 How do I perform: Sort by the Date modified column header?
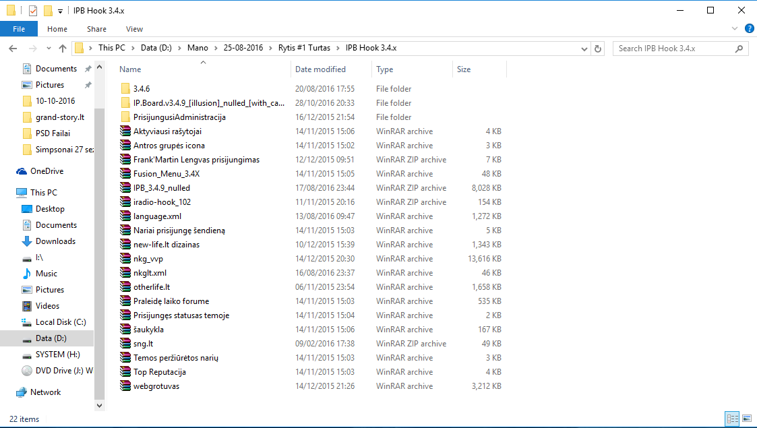pos(331,69)
